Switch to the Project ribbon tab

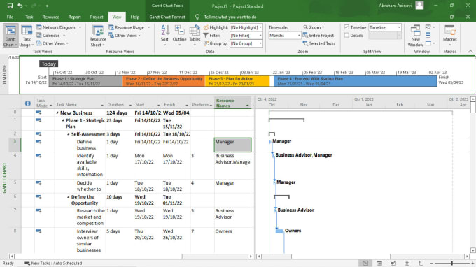97,17
